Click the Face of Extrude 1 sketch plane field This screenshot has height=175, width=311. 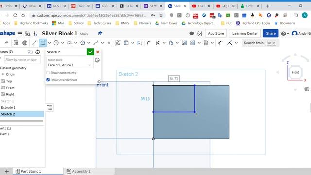(69, 63)
